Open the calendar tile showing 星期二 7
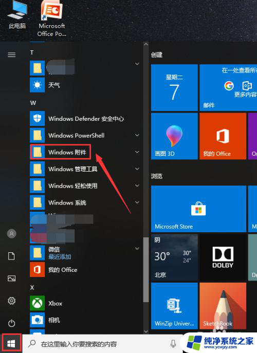The width and height of the screenshot is (257, 353). coord(174,87)
